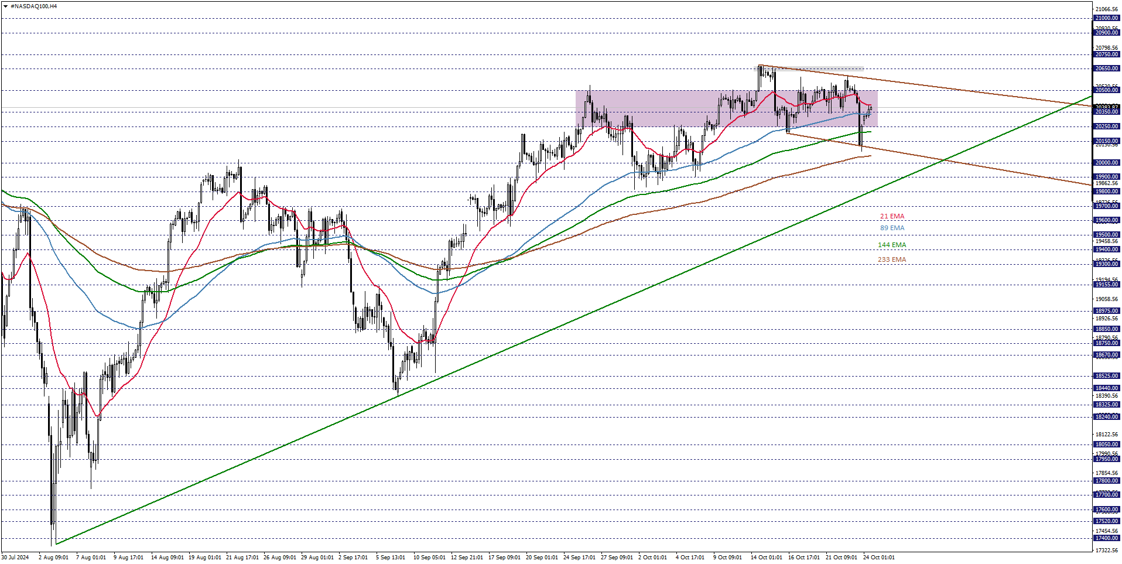The width and height of the screenshot is (1122, 564).
Task: Click the 19500.00 price level label
Action: point(1106,235)
